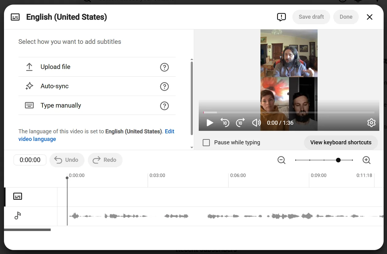Enable Pause while typing checkbox
This screenshot has width=387, height=254.
click(x=206, y=142)
